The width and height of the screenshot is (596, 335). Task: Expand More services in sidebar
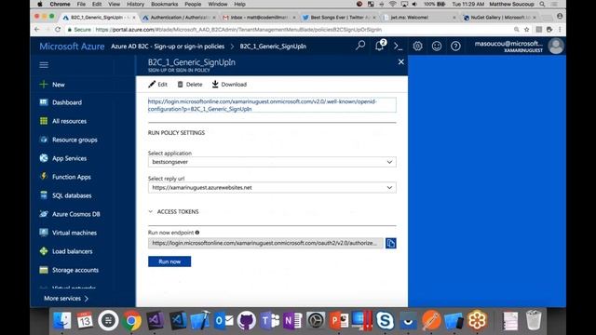click(x=66, y=299)
